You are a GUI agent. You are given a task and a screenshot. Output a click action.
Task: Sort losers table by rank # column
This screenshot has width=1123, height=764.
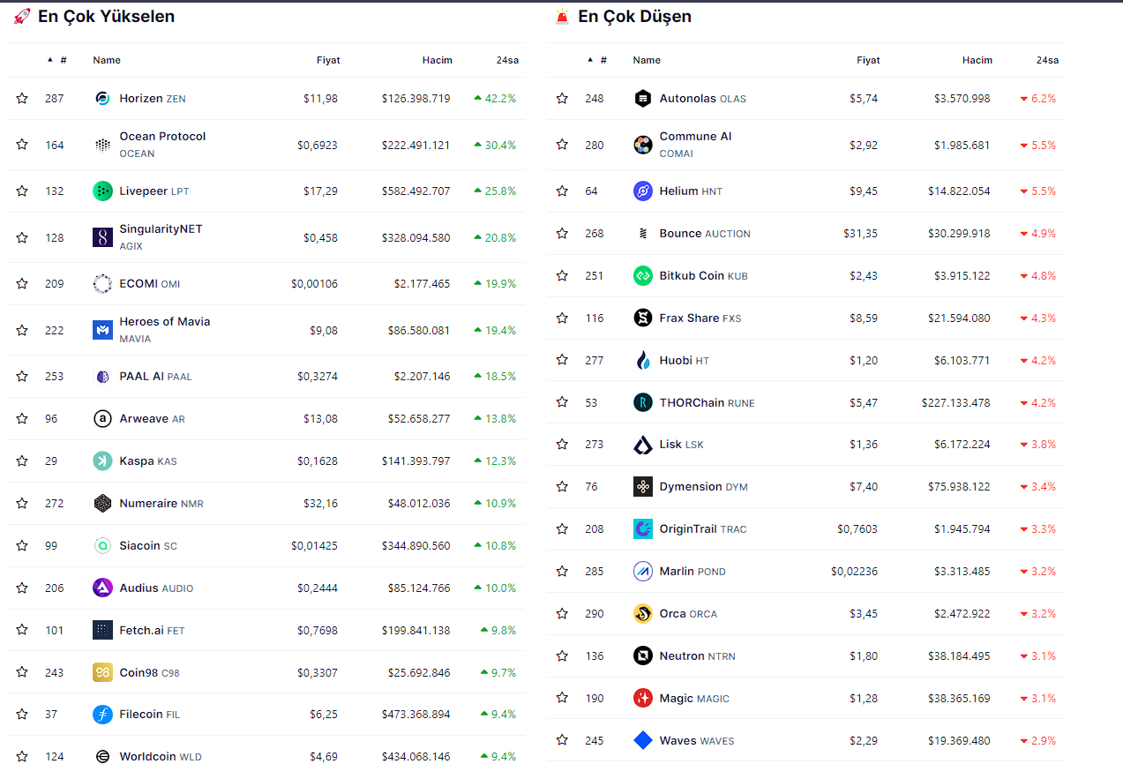[602, 60]
